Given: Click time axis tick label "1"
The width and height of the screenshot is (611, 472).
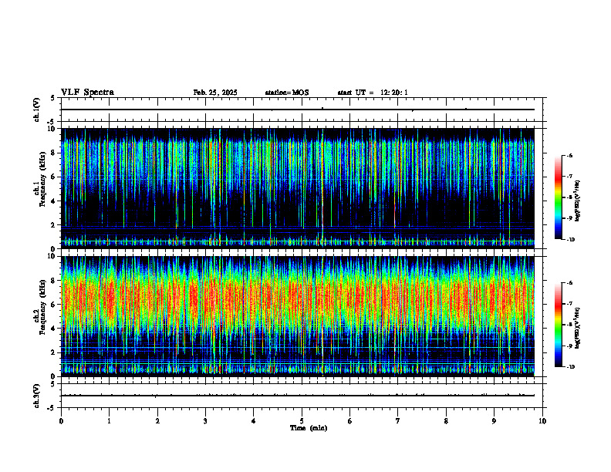Looking at the screenshot, I should [x=109, y=421].
